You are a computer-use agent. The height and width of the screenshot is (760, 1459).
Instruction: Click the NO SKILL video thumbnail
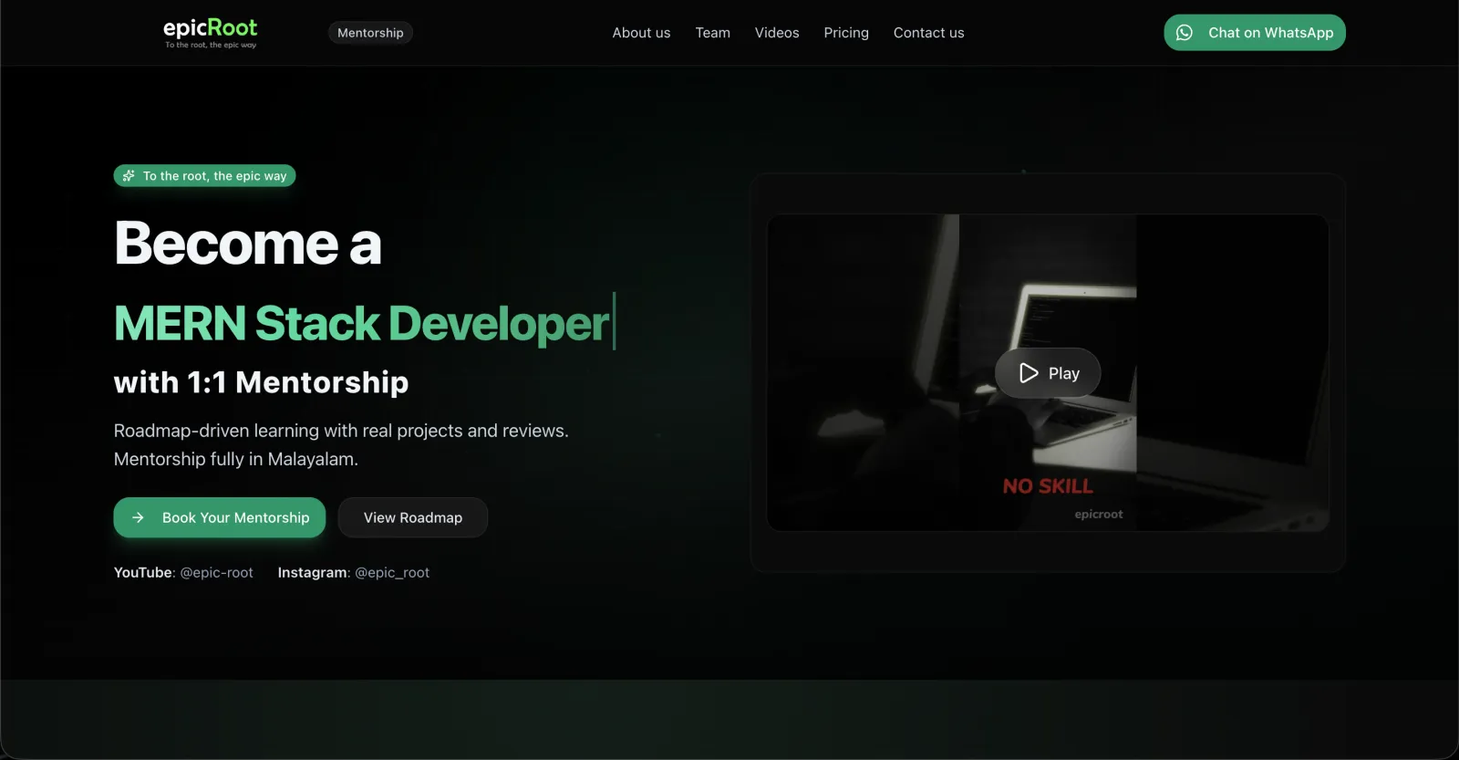pos(1048,372)
